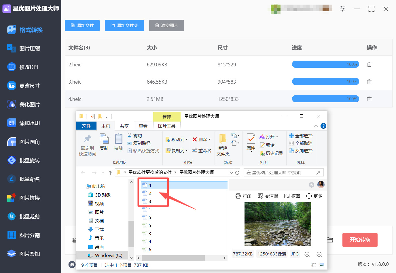Delete the 2.heic row with trash icon
The width and height of the screenshot is (396, 273).
point(369,64)
